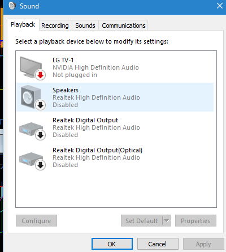Select the Realtek Digital Output list entry
The width and height of the screenshot is (226, 252).
tap(115, 127)
